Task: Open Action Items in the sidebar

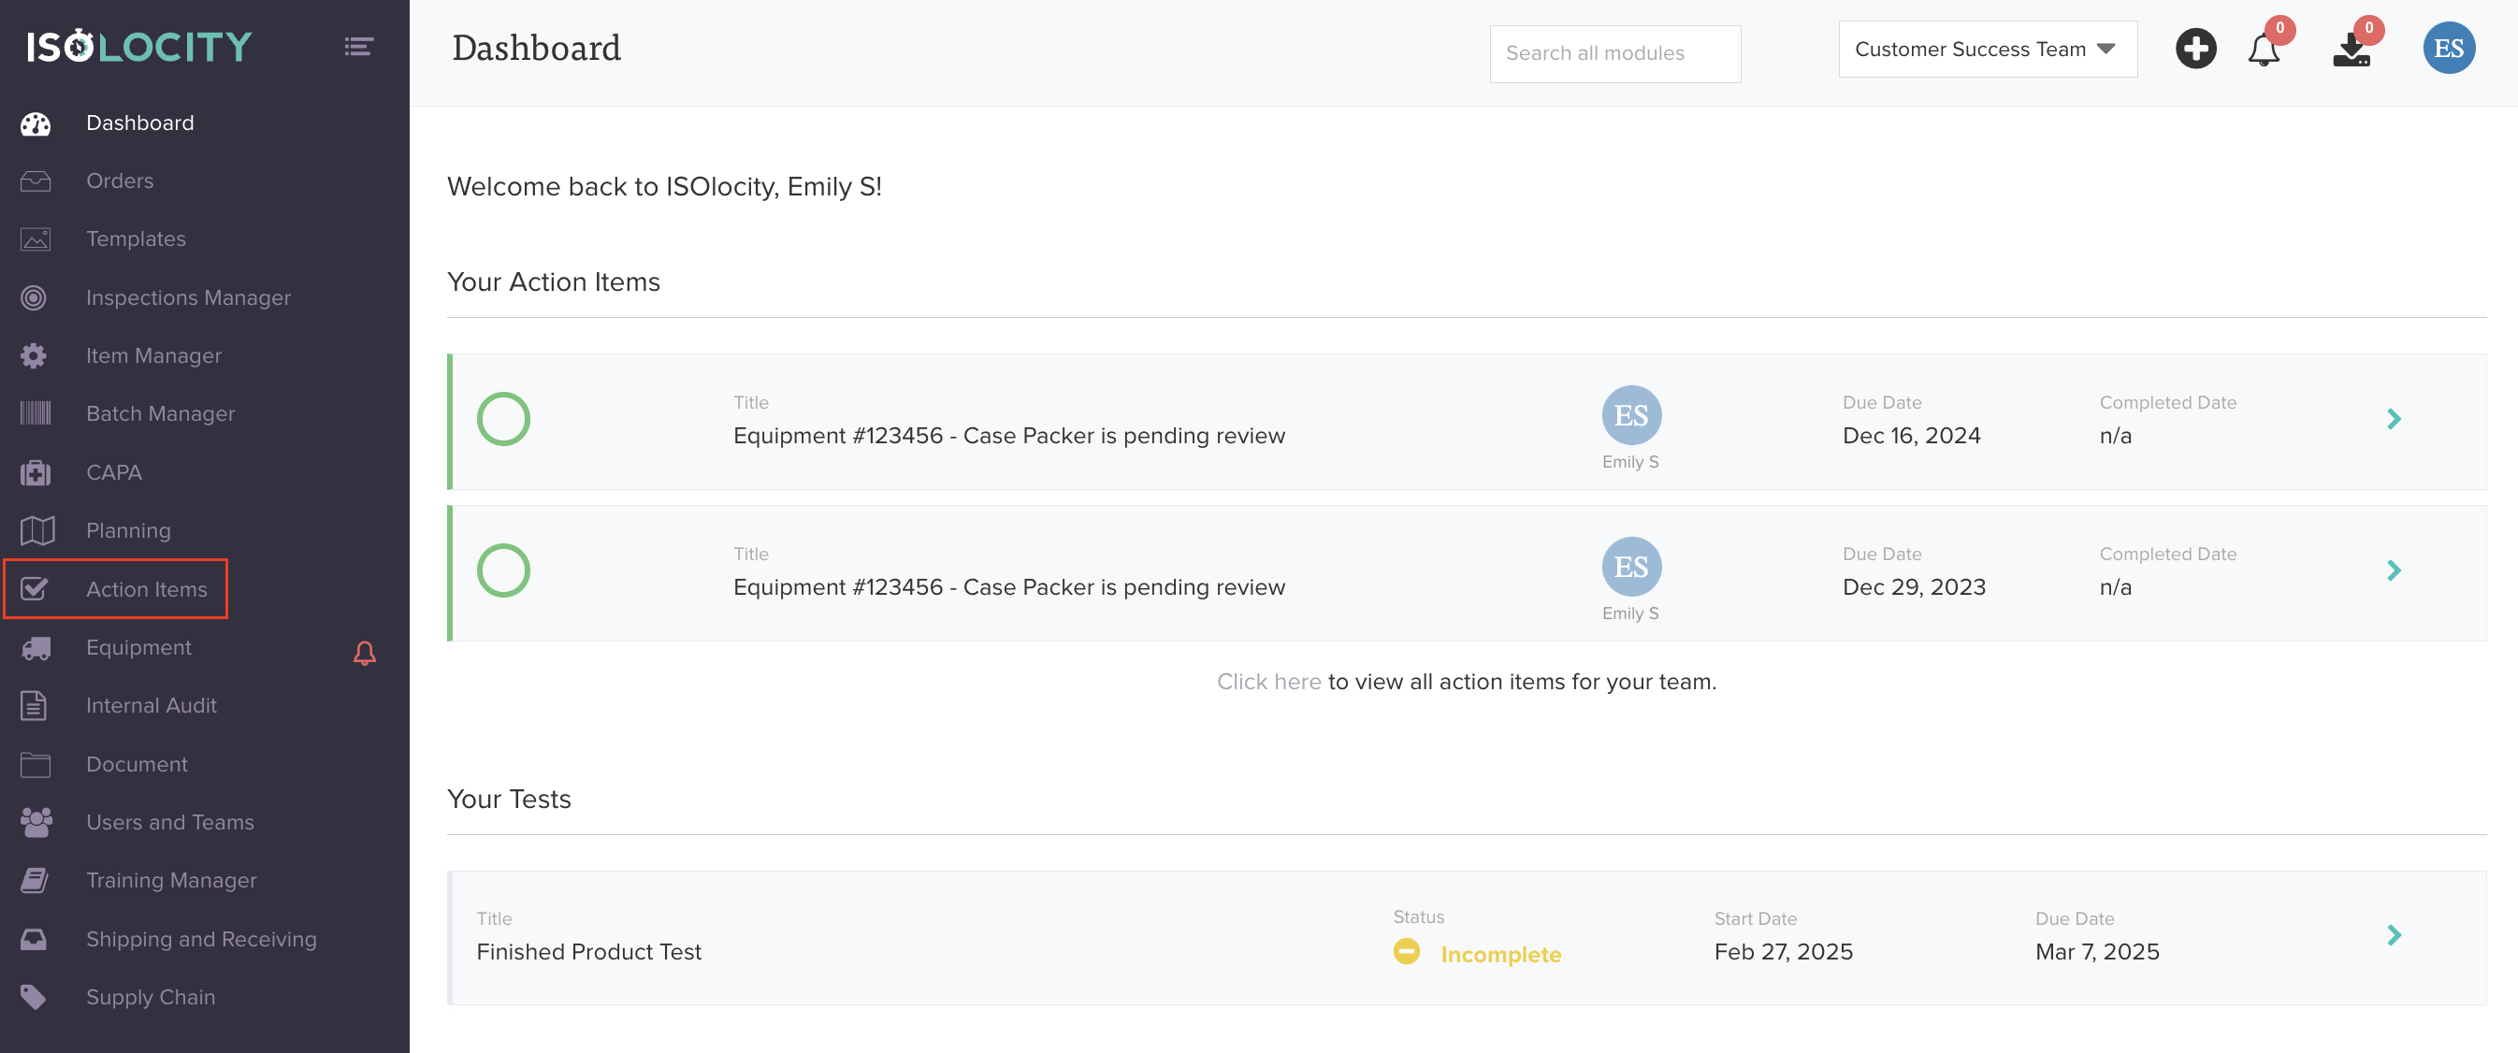Action: [146, 589]
